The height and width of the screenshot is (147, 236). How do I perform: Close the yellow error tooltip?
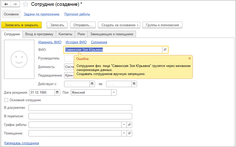pos(189,58)
